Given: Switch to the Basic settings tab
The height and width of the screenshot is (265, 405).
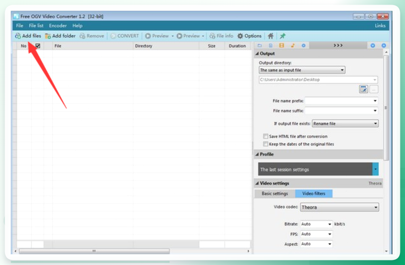Looking at the screenshot, I should pos(275,193).
